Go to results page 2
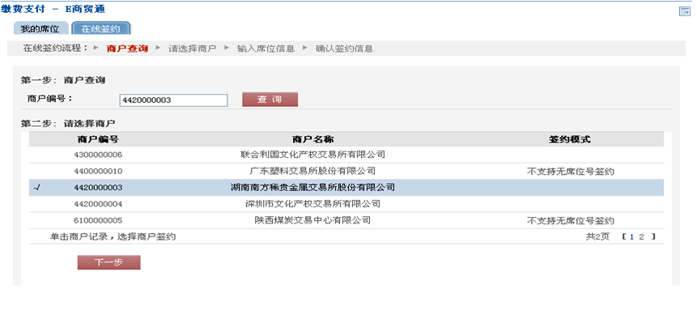 coord(641,236)
